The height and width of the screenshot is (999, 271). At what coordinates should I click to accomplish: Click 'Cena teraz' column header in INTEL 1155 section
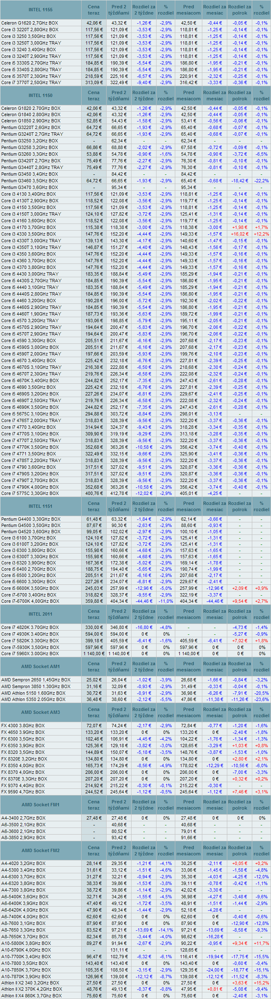(x=94, y=10)
